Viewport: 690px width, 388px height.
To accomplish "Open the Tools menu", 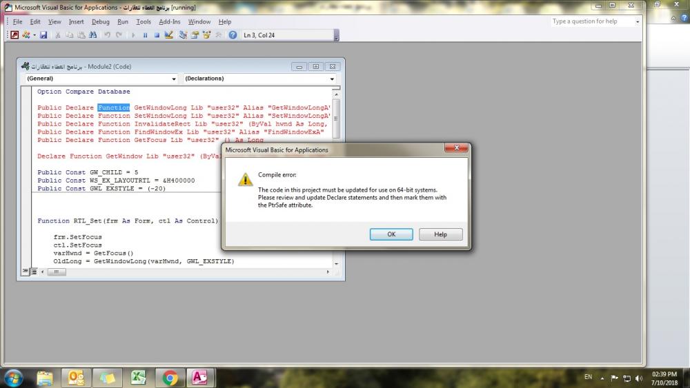I will (144, 21).
